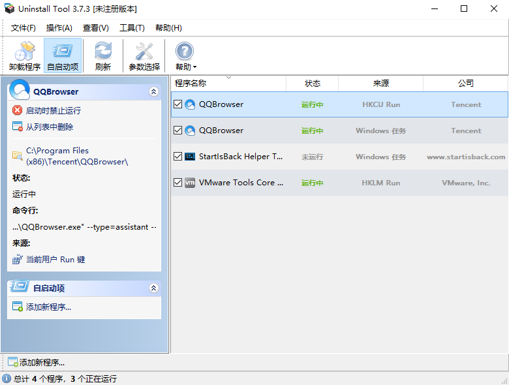Click the 从列表中删除 remove icon

click(18, 127)
